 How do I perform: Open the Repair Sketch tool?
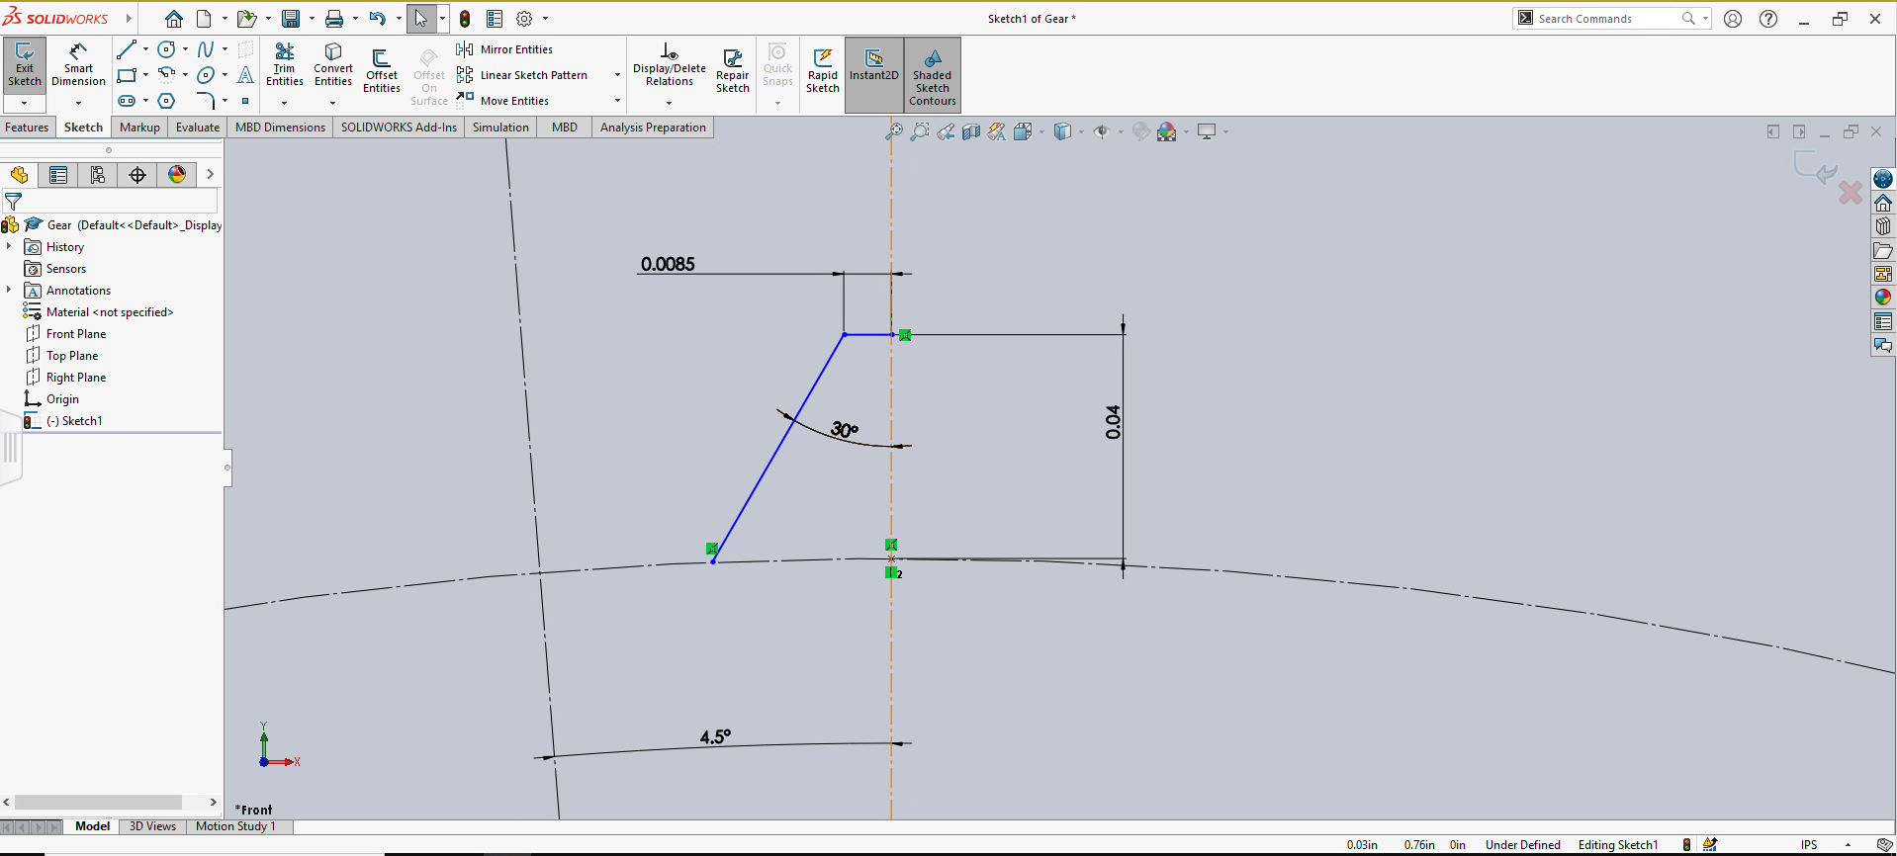[732, 71]
